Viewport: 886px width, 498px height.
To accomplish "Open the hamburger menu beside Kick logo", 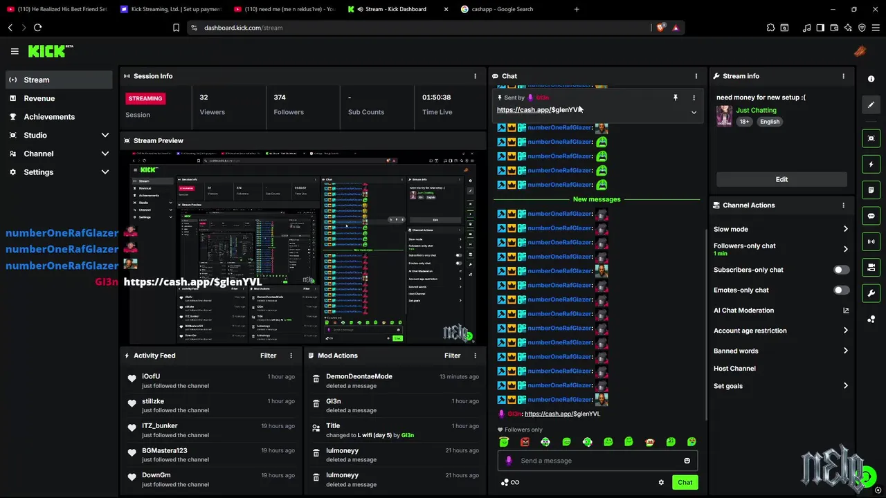I will point(15,51).
